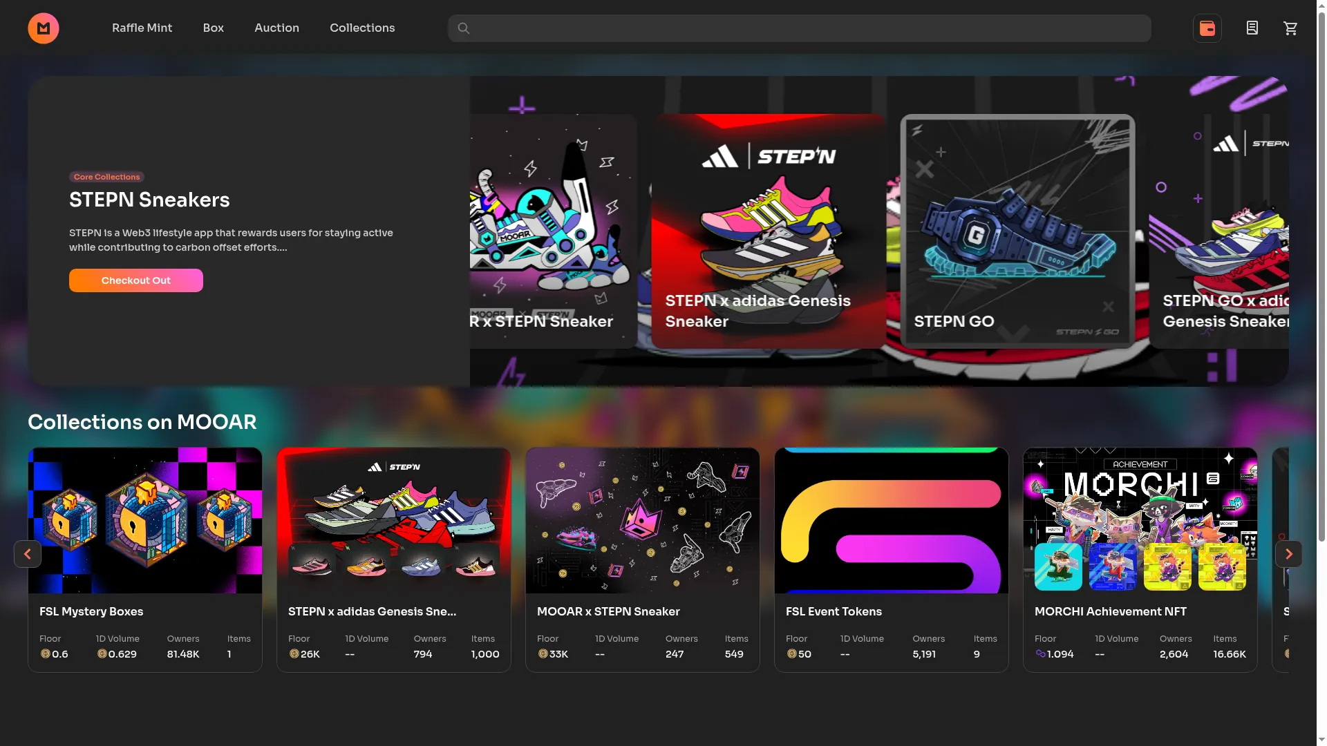Open the Raffle Mint menu
The height and width of the screenshot is (746, 1327).
coord(142,28)
